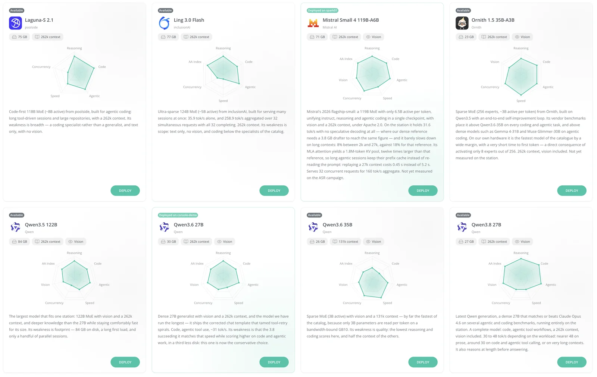The image size is (597, 377).
Task: Open the Qwen3.6 35B model title
Action: (x=337, y=224)
